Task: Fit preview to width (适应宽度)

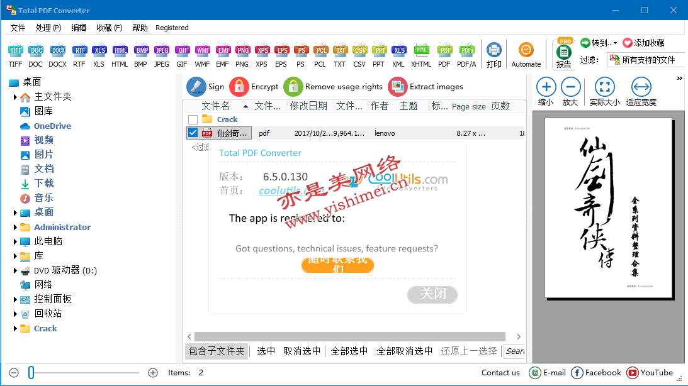Action: pyautogui.click(x=641, y=92)
